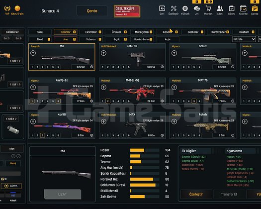261x209 pixels.
Task: Toggle set slot 5 on MPT-76 card
Action: pos(194,101)
